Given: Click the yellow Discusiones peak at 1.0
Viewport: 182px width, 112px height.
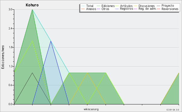Looking at the screenshot, I should point(87,73).
